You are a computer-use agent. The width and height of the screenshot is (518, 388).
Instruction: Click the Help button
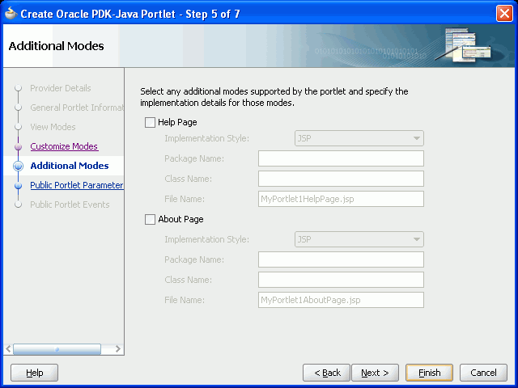[x=34, y=373]
